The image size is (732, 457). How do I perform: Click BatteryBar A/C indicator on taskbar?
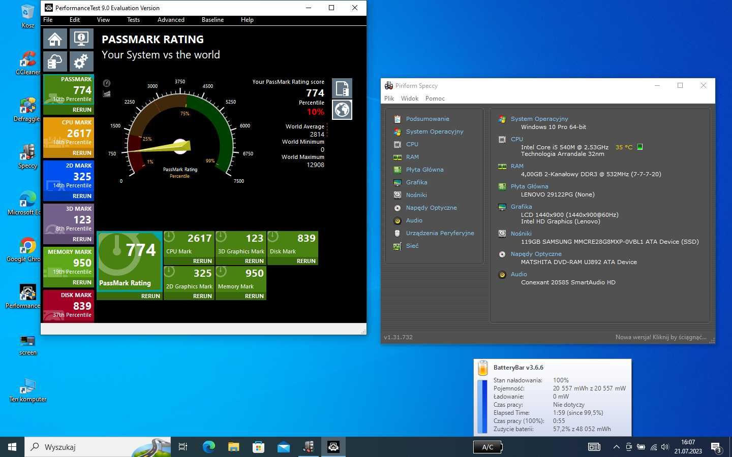point(488,447)
